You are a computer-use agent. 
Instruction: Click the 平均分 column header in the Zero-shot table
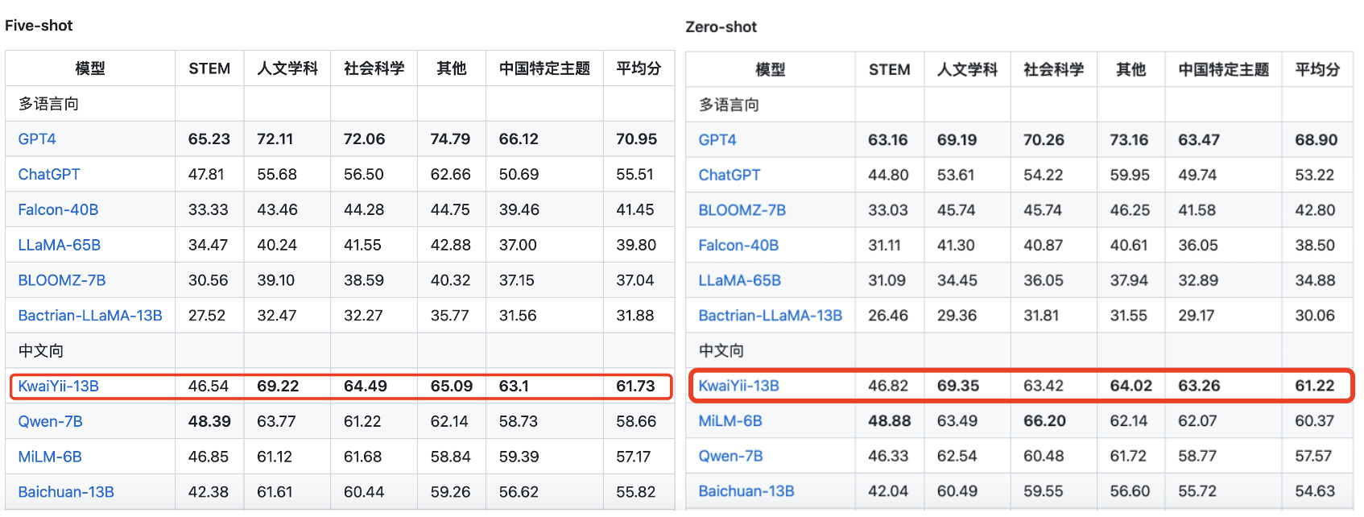click(x=1316, y=70)
